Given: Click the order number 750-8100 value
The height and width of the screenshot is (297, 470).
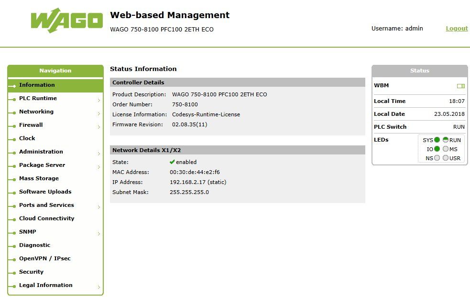Looking at the screenshot, I should [185, 104].
